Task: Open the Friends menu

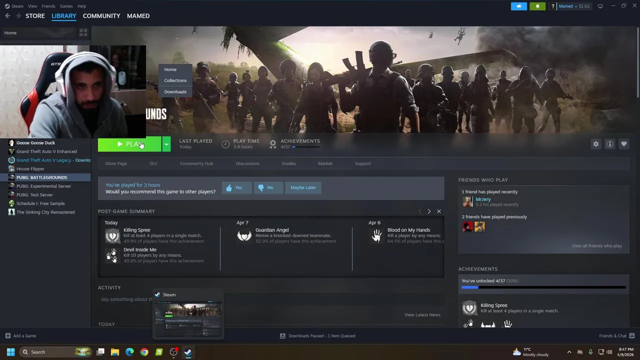Action: 48,6
